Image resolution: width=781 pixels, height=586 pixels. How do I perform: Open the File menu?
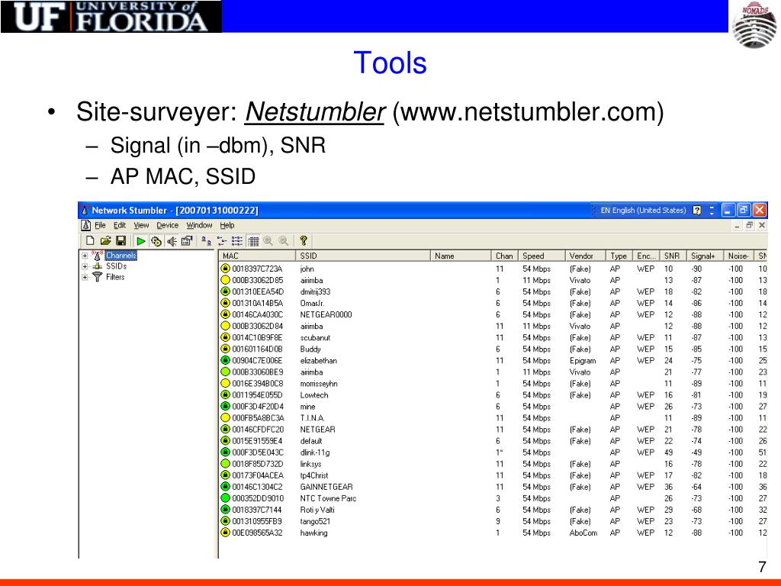tap(100, 225)
